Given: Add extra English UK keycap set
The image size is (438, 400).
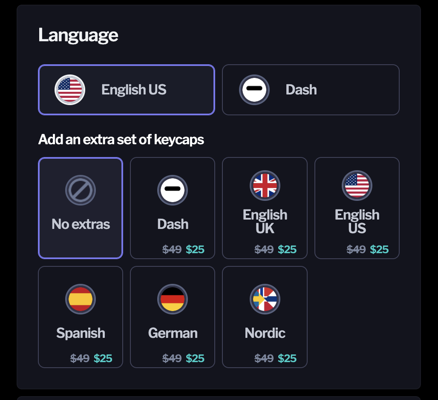Looking at the screenshot, I should [265, 208].
